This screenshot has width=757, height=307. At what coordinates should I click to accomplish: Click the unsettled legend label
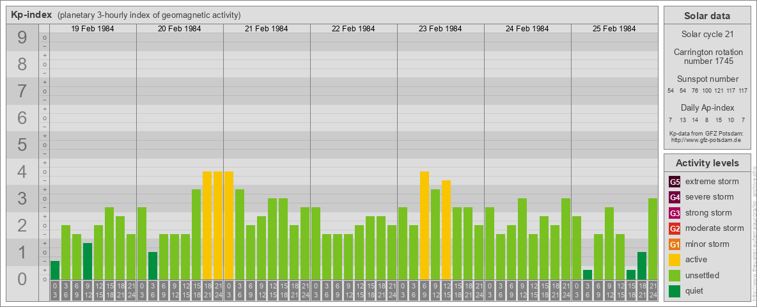pyautogui.click(x=703, y=275)
